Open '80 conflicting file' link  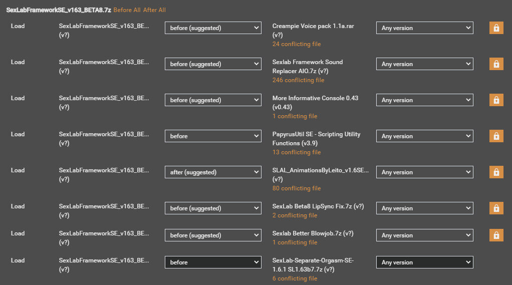[x=297, y=188]
